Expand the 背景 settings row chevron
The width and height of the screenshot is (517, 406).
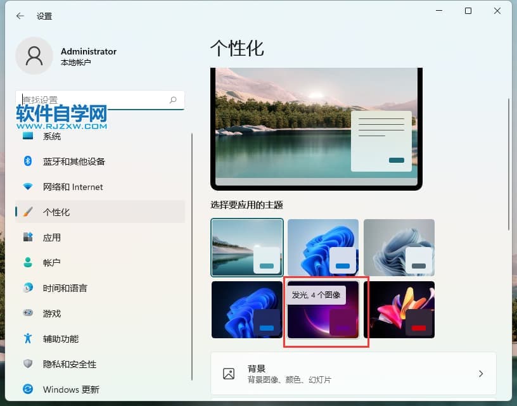(481, 374)
